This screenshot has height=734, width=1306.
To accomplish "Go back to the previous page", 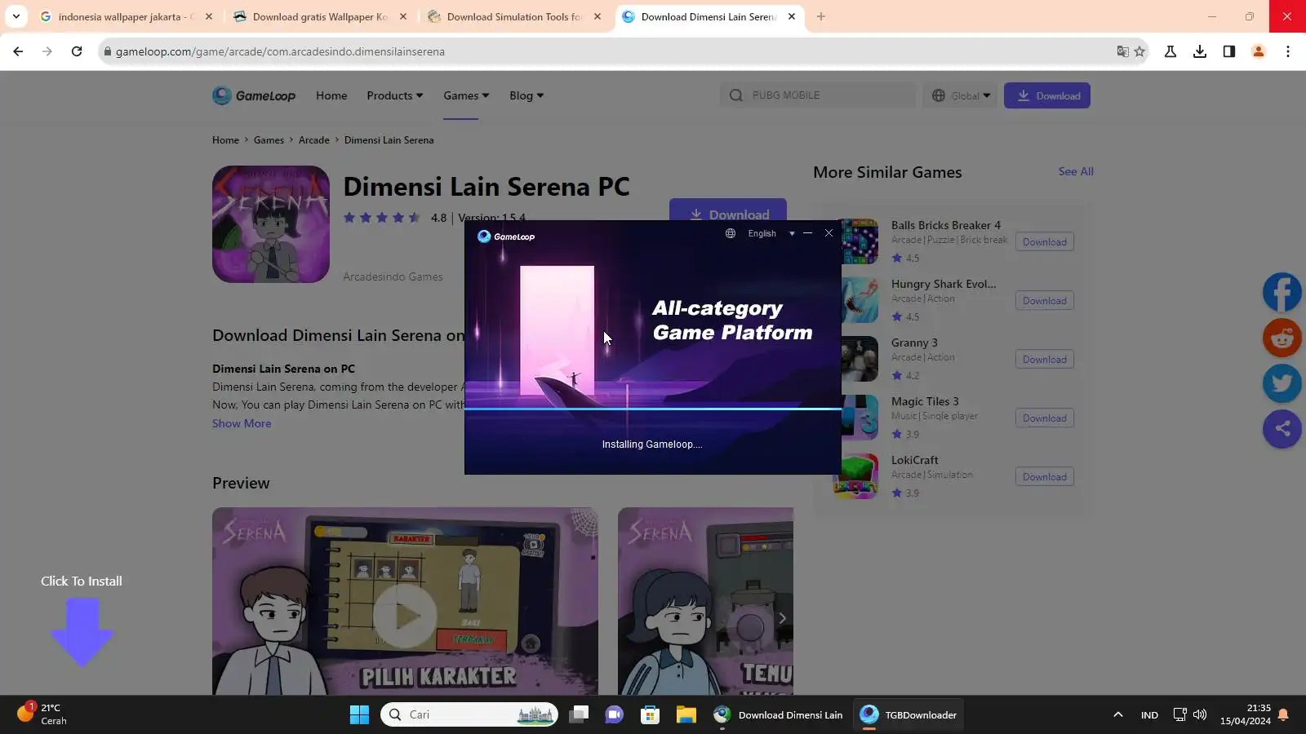I will tap(18, 51).
